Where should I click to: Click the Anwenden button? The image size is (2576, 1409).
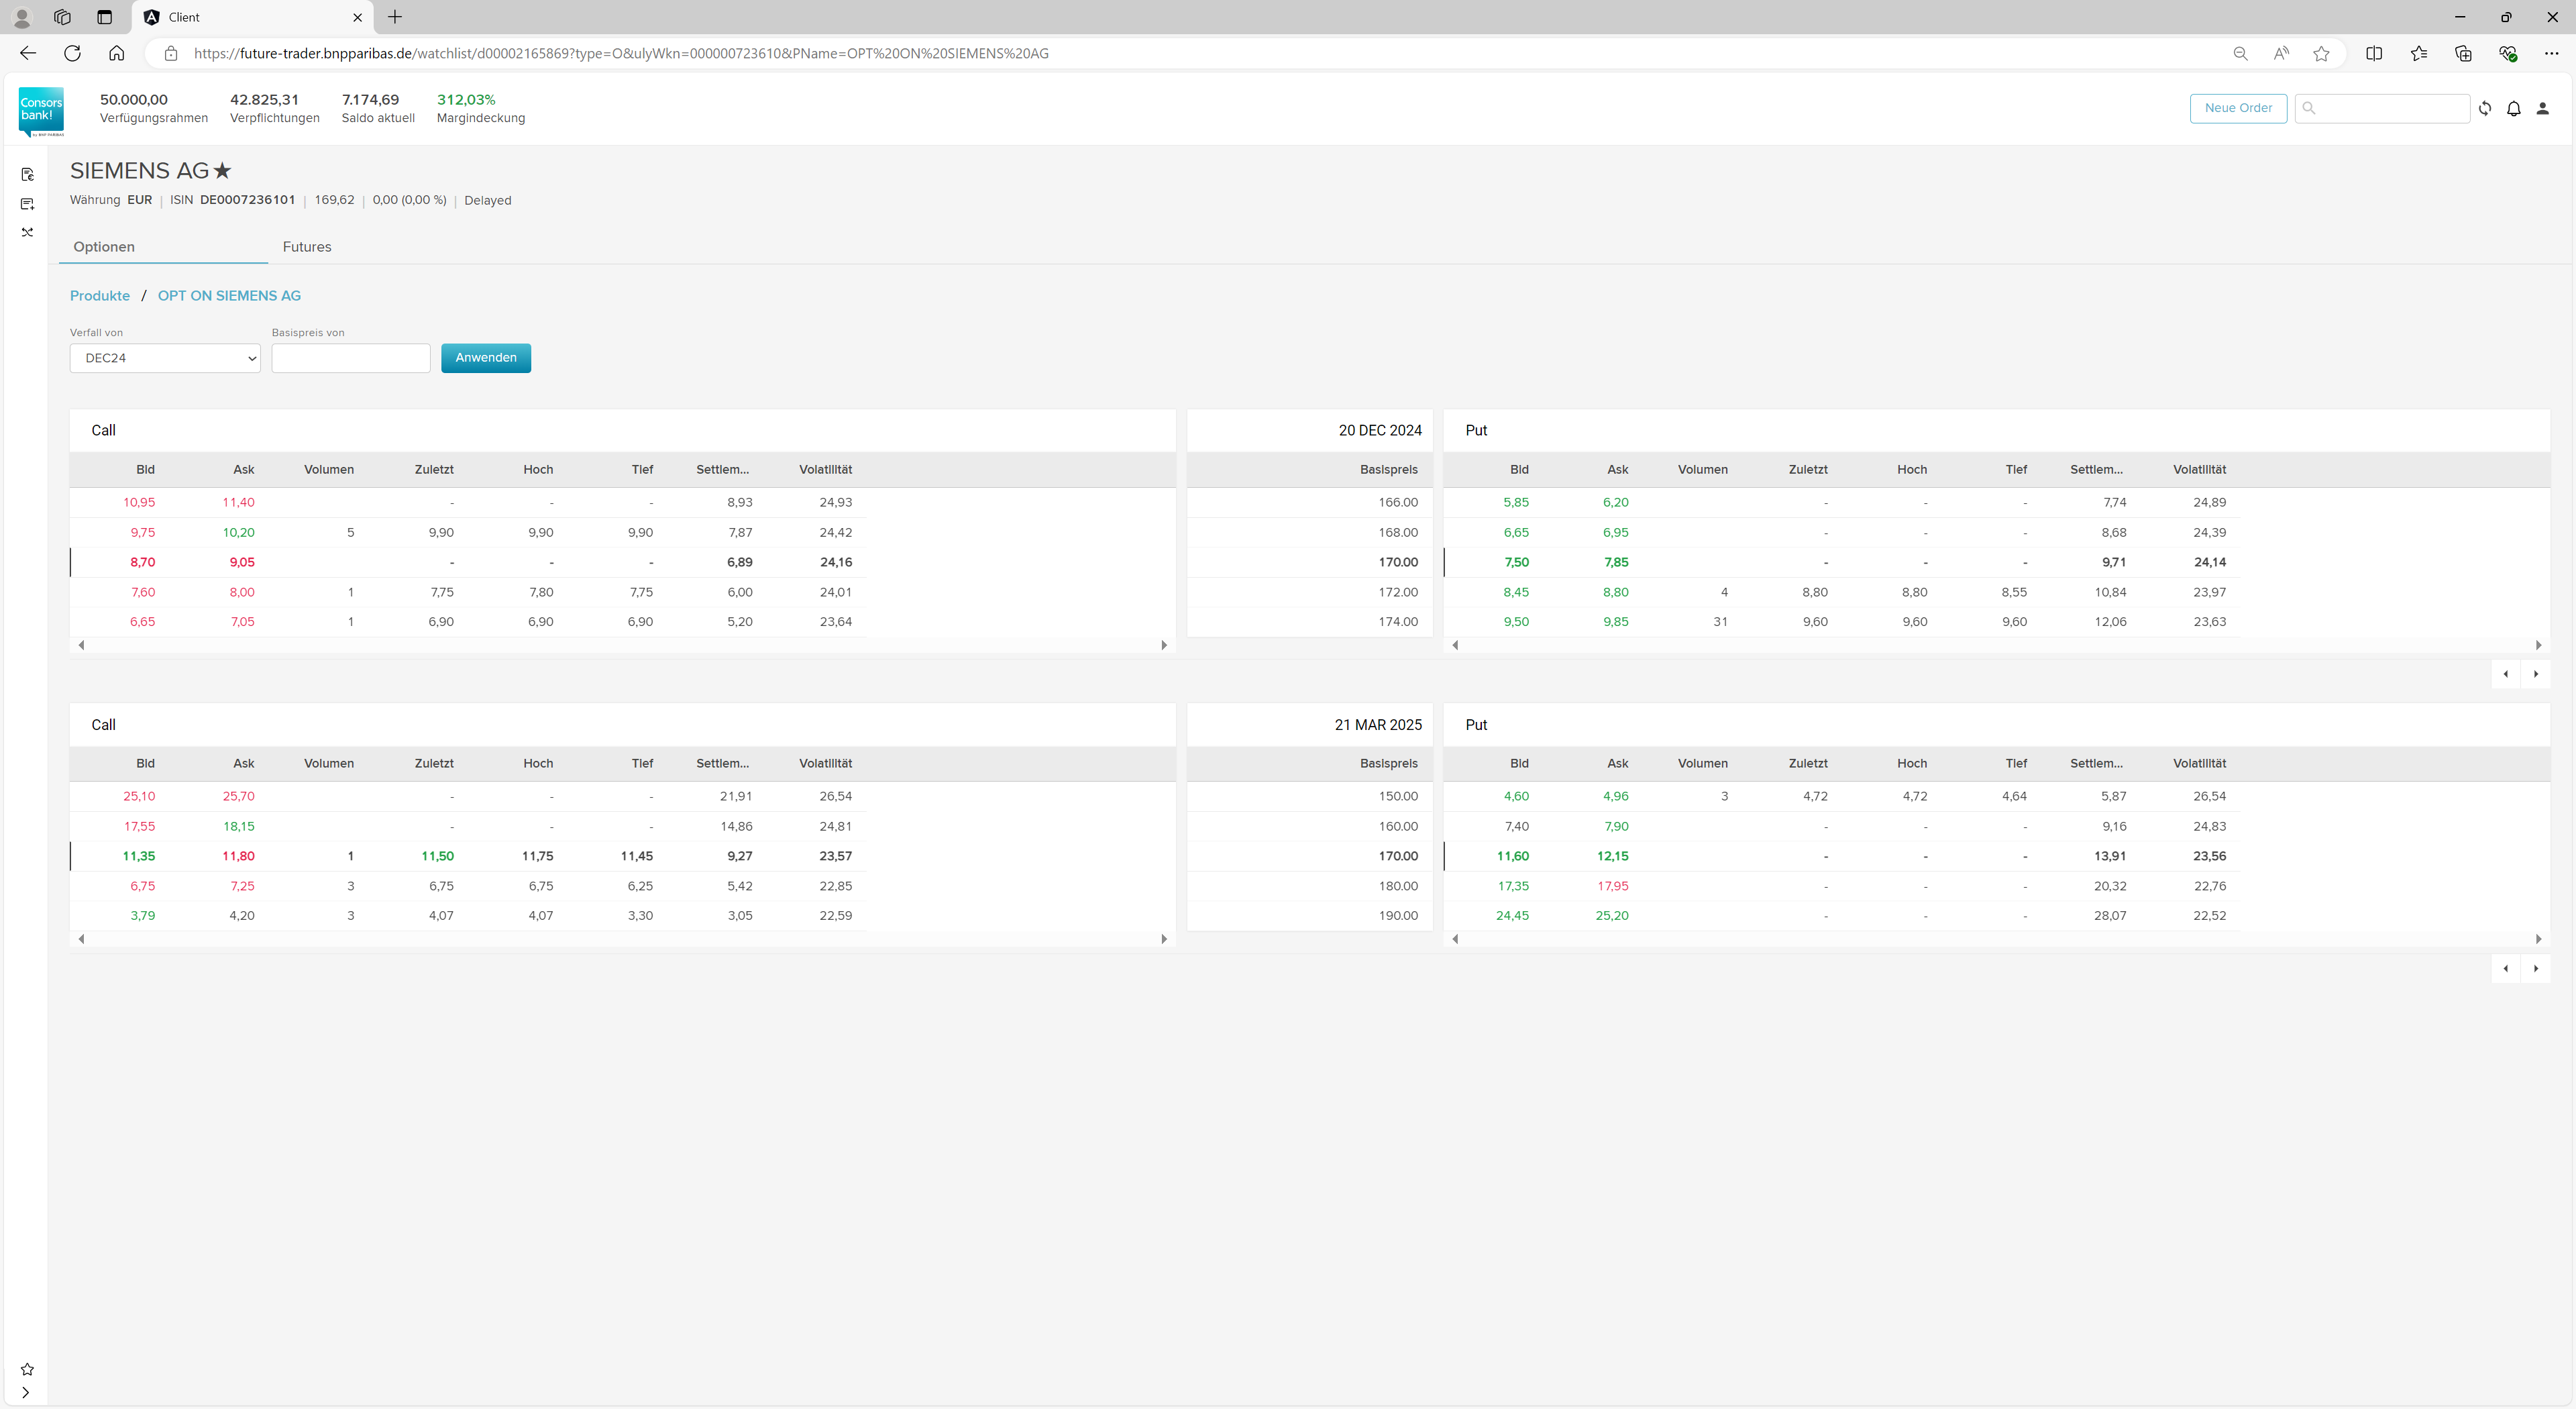[x=486, y=358]
